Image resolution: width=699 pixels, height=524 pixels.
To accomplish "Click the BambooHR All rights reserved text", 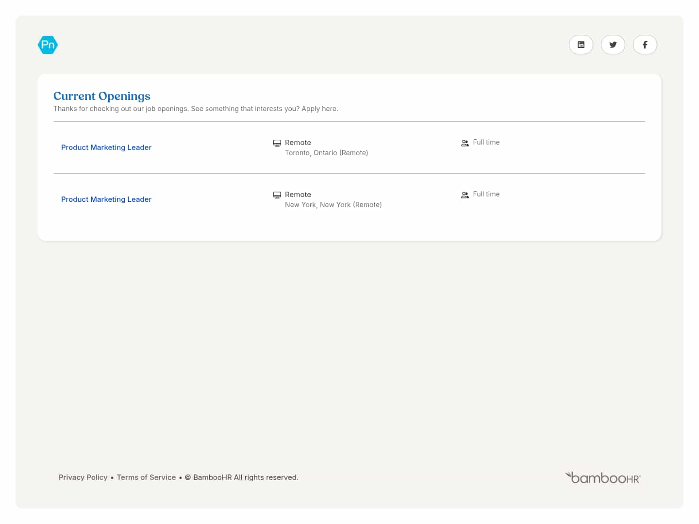I will pos(246,477).
